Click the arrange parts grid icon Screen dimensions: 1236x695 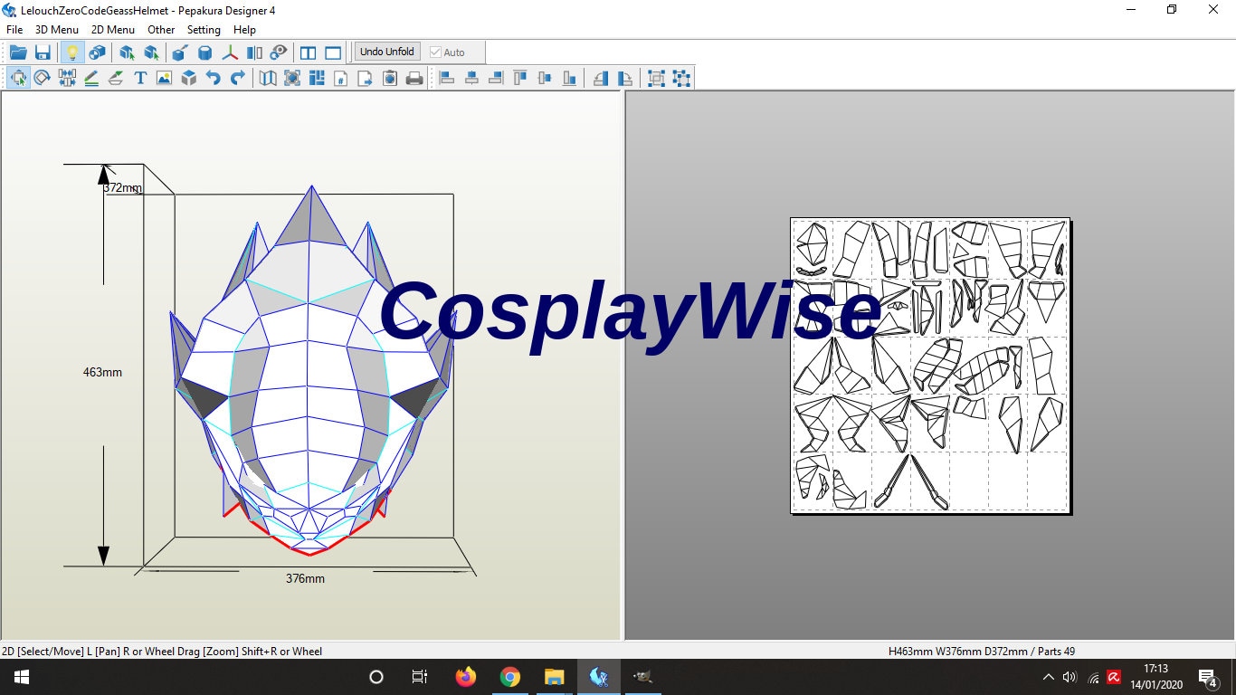317,78
